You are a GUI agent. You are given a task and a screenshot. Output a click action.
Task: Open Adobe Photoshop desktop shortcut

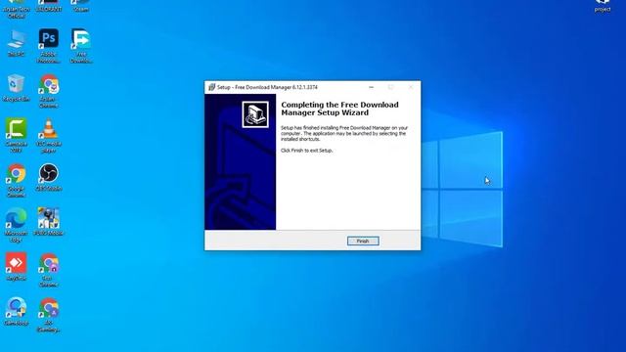tap(48, 46)
